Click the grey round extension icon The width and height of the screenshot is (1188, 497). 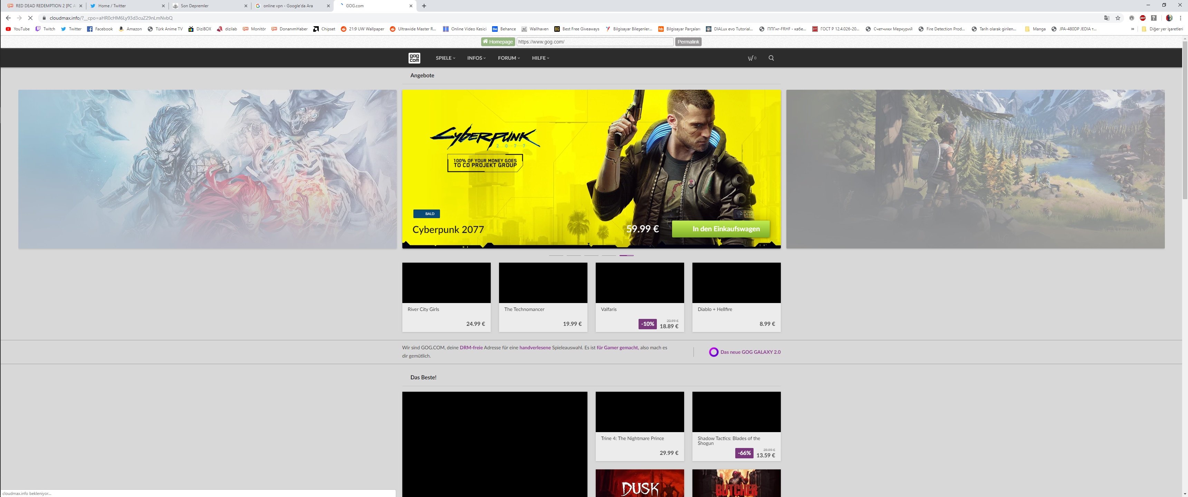(x=1131, y=18)
